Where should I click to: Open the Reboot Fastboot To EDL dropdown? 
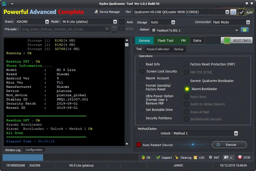[x=236, y=30]
